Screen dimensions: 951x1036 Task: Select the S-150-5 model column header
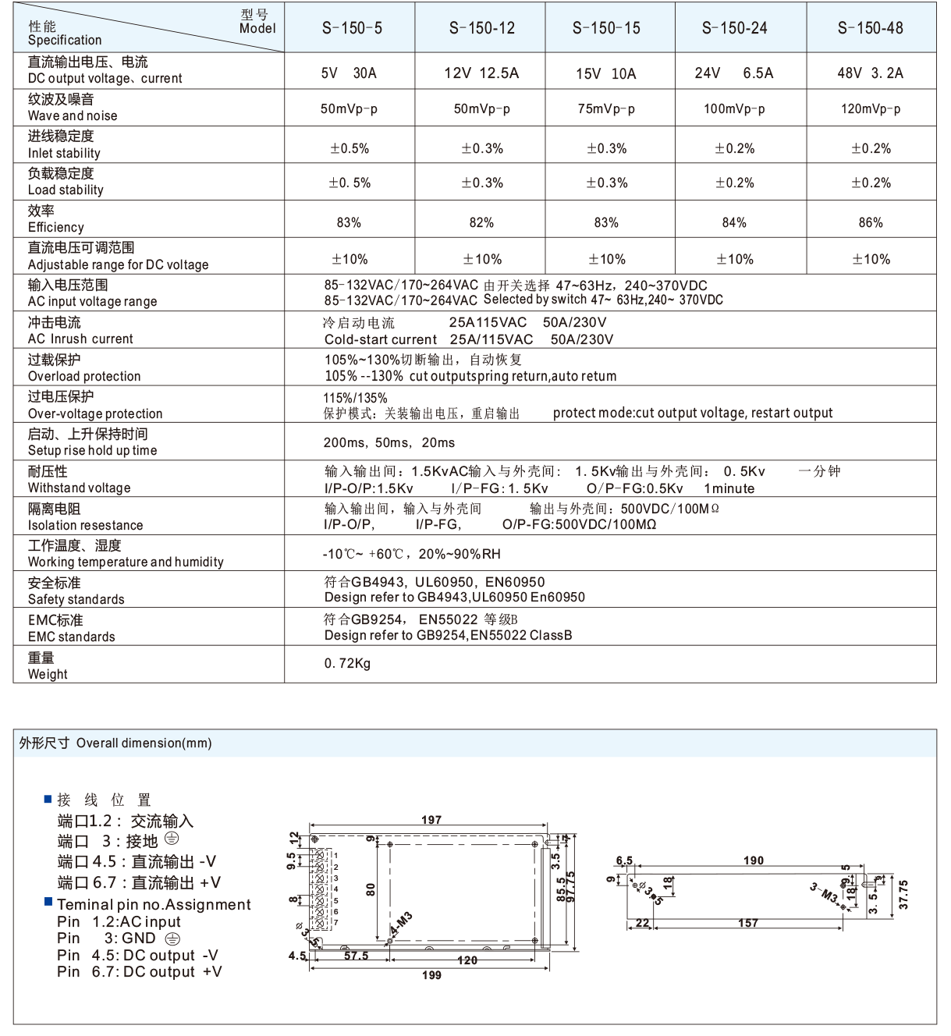[x=352, y=28]
